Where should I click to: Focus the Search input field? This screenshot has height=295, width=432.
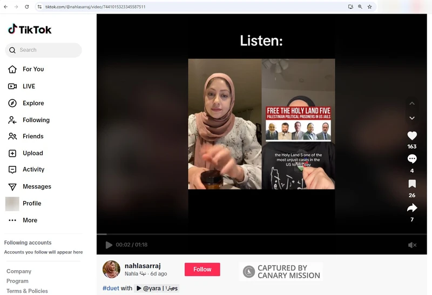pyautogui.click(x=44, y=50)
